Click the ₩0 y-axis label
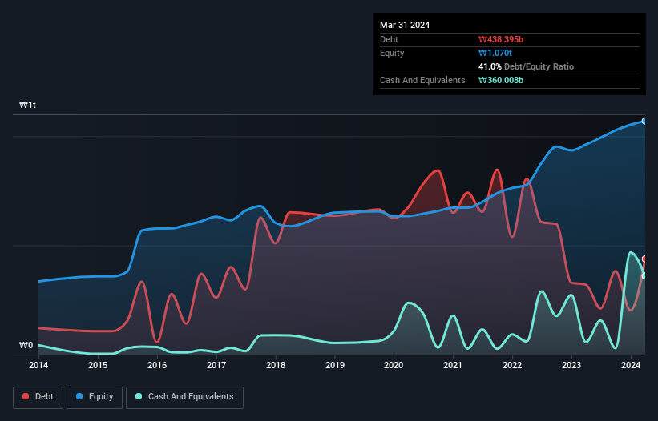658x421 pixels. [x=26, y=345]
